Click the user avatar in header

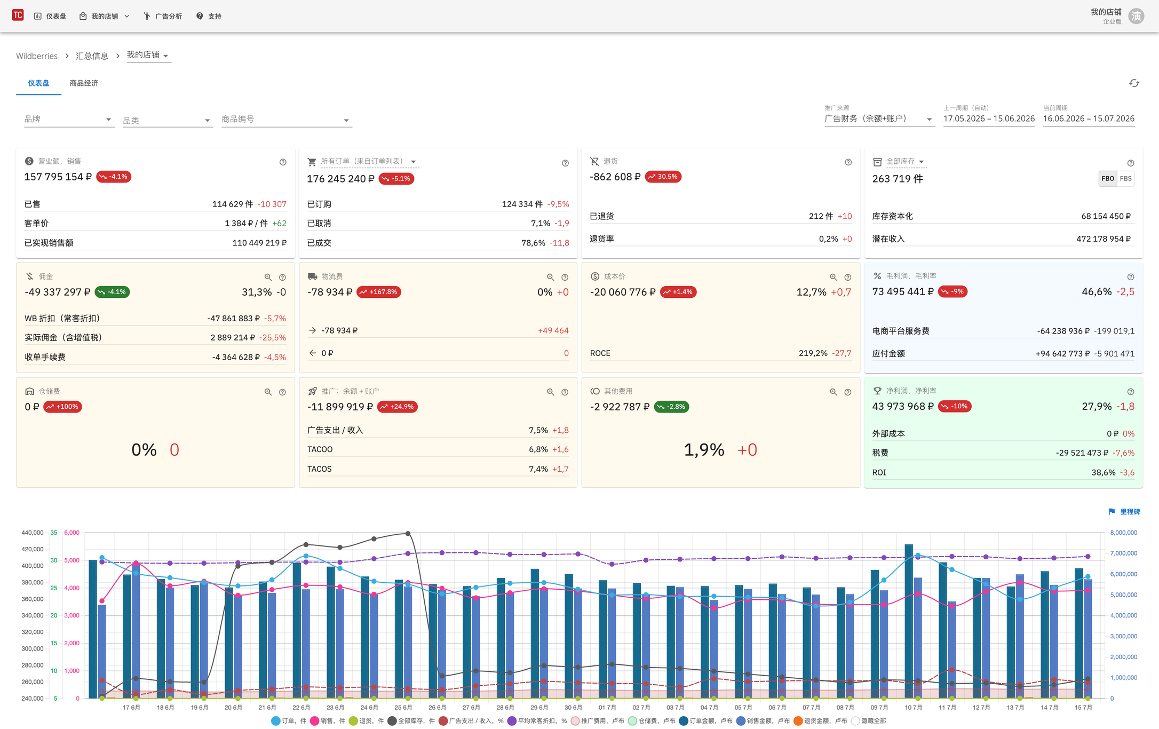point(1136,16)
